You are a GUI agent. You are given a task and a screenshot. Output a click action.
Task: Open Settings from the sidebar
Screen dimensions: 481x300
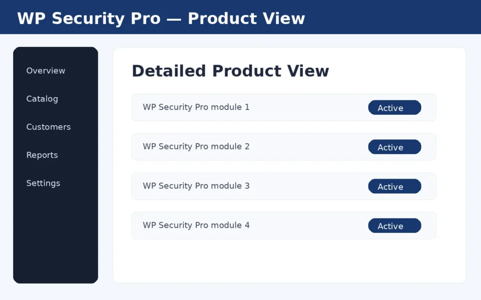43,183
